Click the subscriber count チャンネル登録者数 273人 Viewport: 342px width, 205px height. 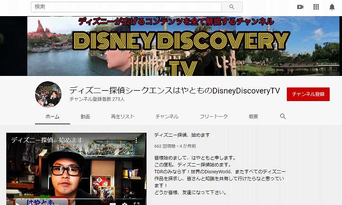pyautogui.click(x=97, y=99)
